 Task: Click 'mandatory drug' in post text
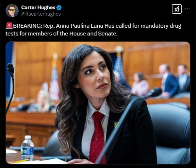click(161, 26)
